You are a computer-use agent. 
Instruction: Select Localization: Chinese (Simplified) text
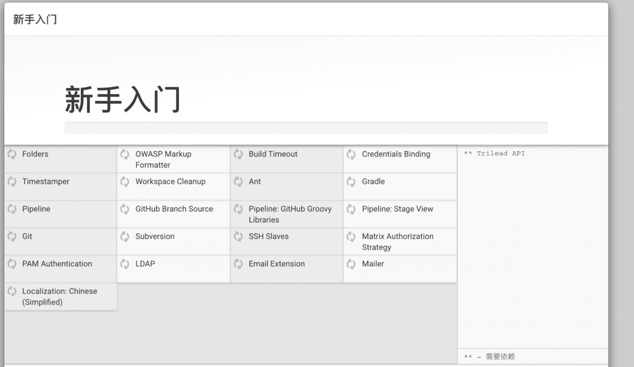[x=59, y=297]
